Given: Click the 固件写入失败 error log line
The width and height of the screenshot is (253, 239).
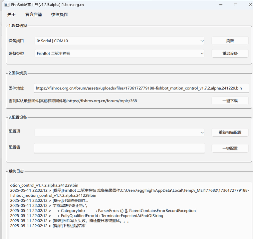Looking at the screenshot, I should click(70, 221).
